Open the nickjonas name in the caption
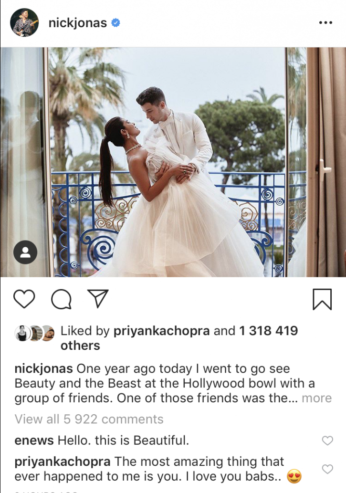The width and height of the screenshot is (346, 493). (x=44, y=369)
